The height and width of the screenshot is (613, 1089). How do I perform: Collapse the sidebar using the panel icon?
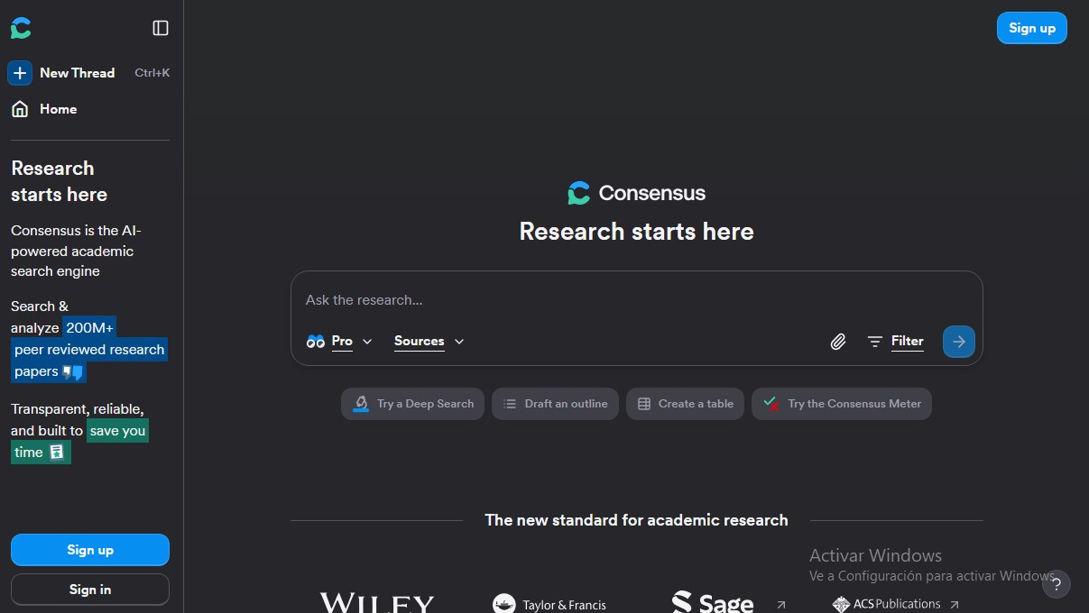[160, 28]
